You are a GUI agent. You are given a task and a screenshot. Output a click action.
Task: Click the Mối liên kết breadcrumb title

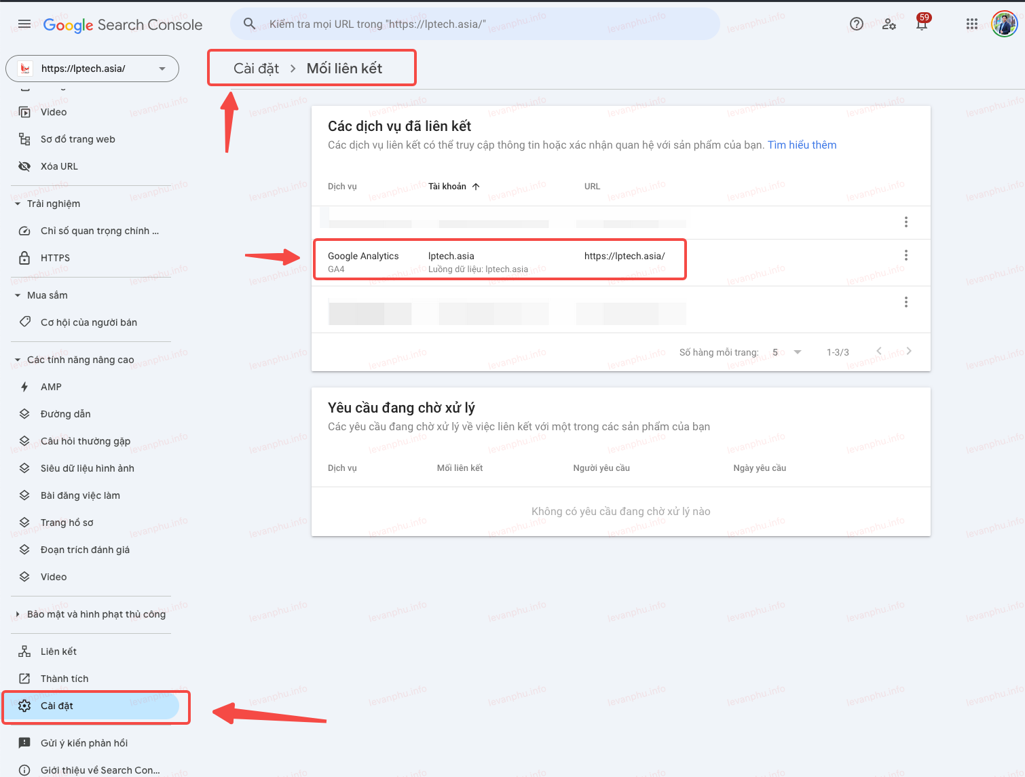(344, 69)
